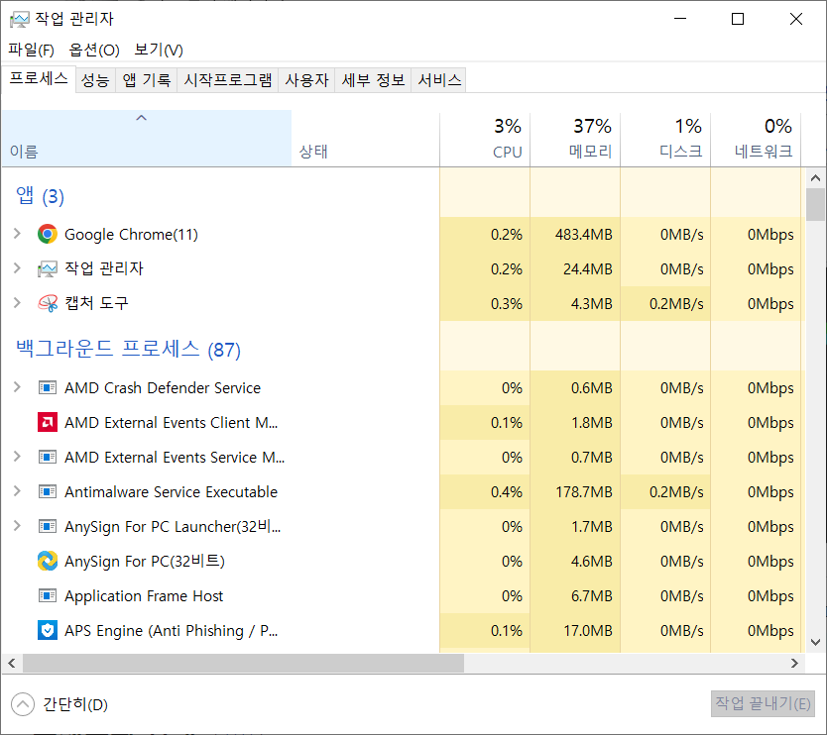Open the 보기(V) menu

(159, 51)
